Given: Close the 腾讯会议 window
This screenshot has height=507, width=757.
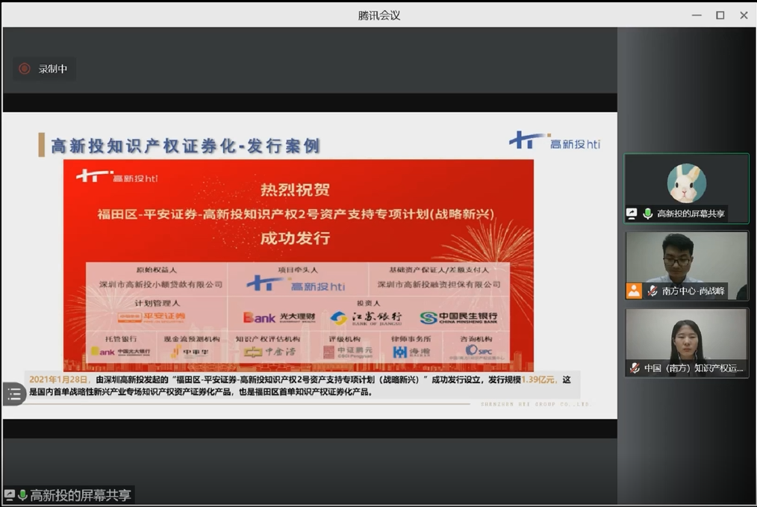Looking at the screenshot, I should pos(744,16).
